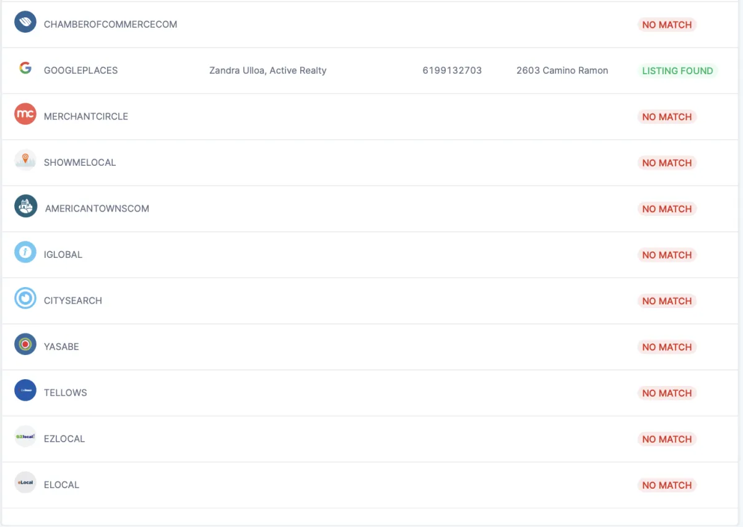Click the phone number 6199132703
The width and height of the screenshot is (743, 527).
pos(452,71)
